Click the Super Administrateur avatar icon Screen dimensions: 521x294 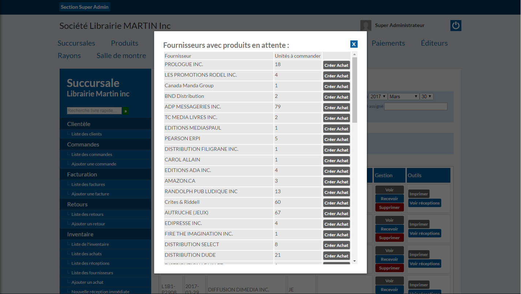(366, 26)
